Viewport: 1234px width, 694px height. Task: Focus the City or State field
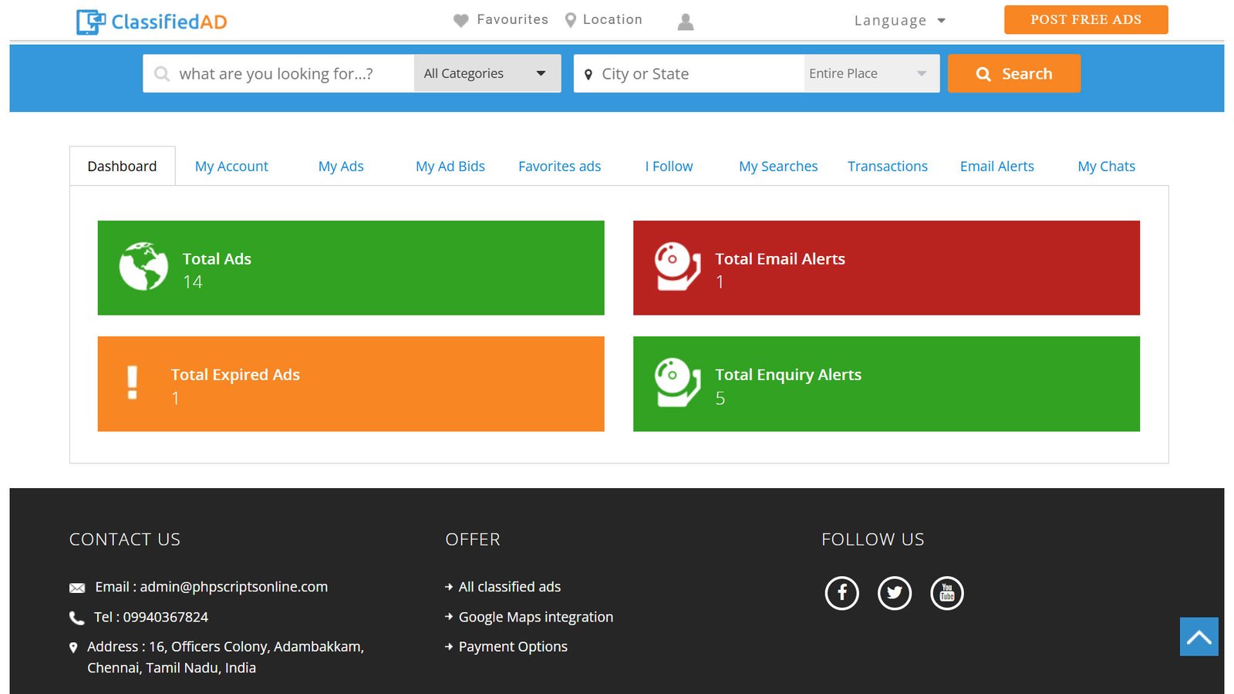click(689, 73)
